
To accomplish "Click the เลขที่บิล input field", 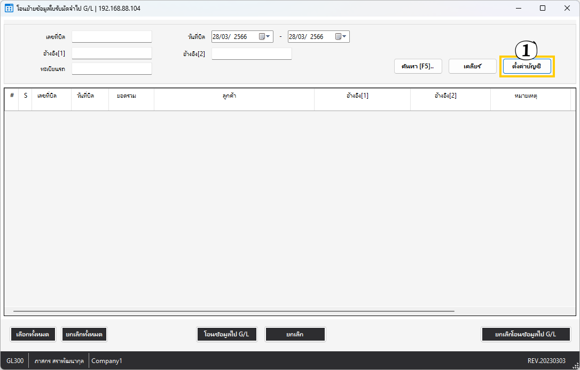I will click(x=112, y=37).
